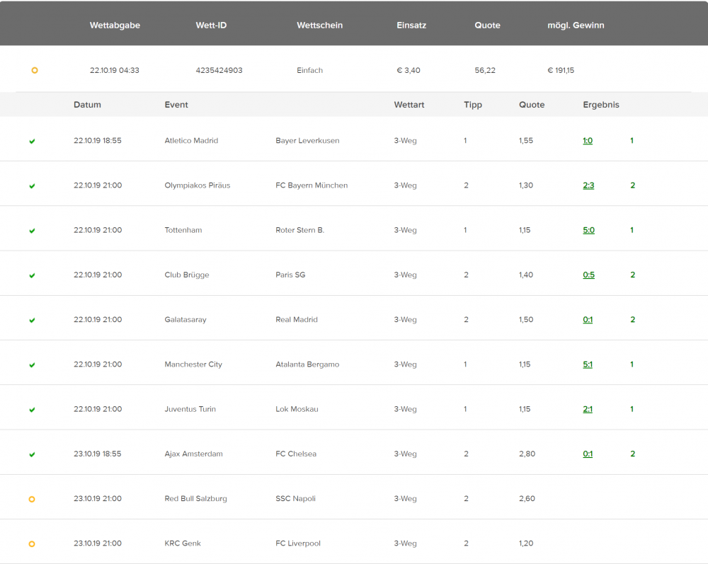The width and height of the screenshot is (708, 564).
Task: Click the team name KRC Genk
Action: (x=183, y=543)
